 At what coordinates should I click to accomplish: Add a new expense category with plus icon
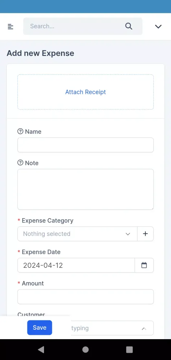tap(145, 234)
